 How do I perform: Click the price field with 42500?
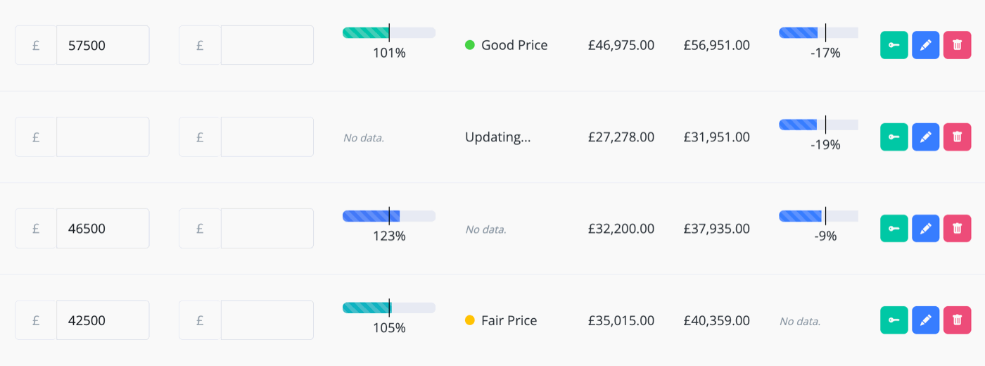(103, 320)
